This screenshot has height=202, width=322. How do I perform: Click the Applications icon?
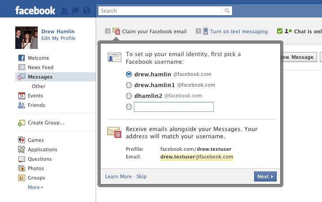click(x=22, y=149)
